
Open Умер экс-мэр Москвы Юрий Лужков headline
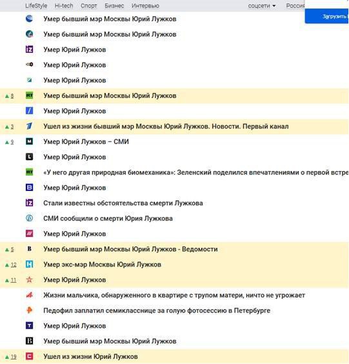(x=102, y=265)
